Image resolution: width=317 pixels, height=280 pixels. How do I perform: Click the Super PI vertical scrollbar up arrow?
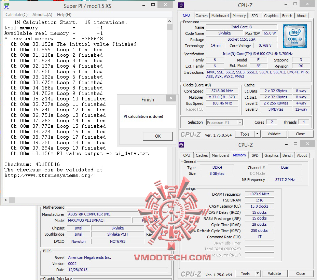(170, 21)
